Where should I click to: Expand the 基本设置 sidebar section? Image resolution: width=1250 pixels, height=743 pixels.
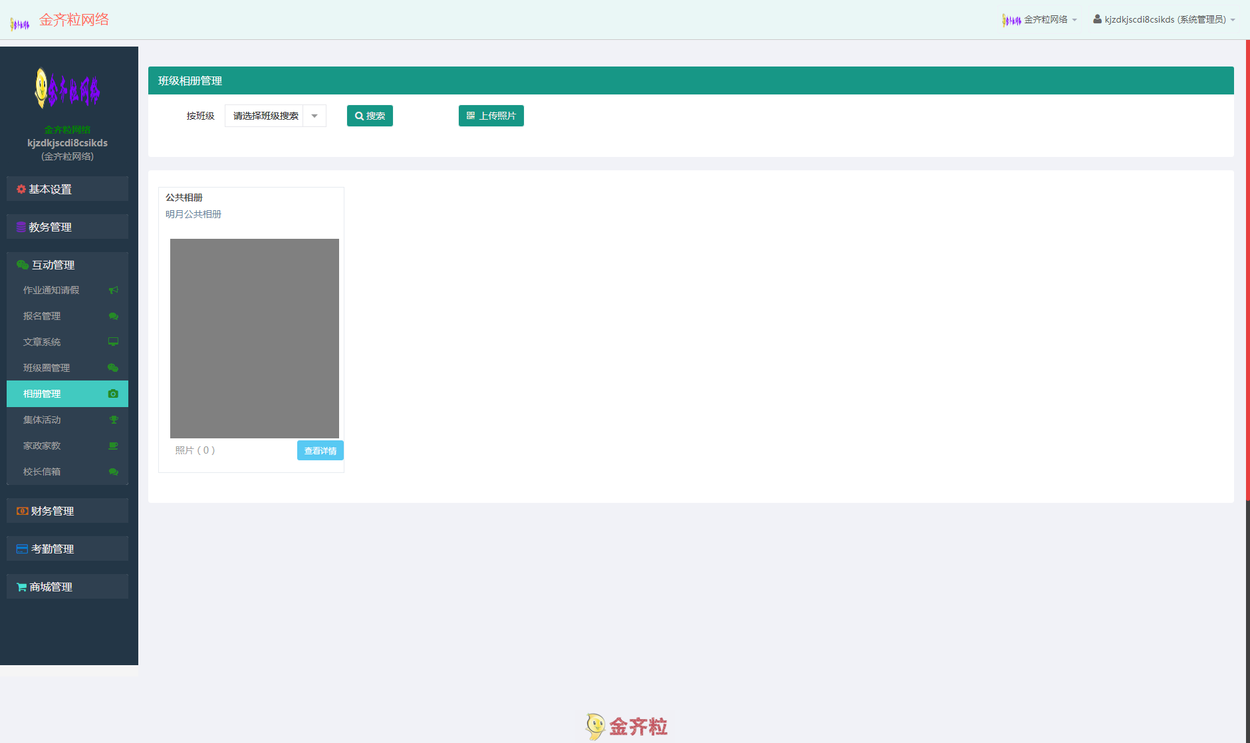(x=67, y=189)
